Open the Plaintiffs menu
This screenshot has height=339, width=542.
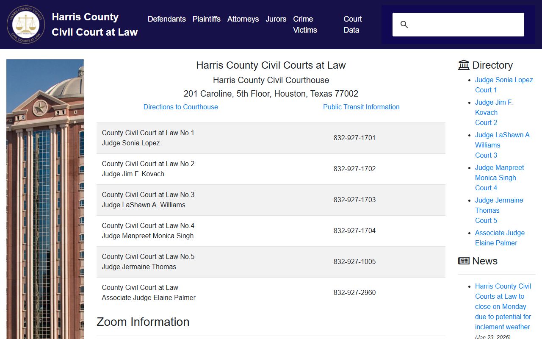click(207, 19)
